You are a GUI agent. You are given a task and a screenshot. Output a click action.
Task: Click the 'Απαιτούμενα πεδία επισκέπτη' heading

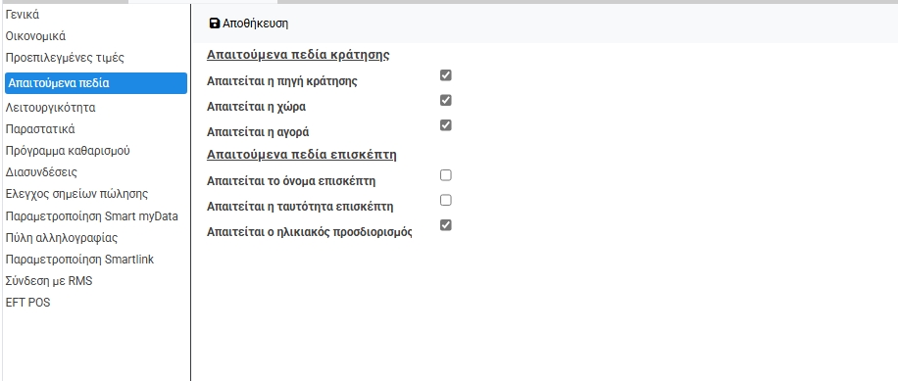302,155
